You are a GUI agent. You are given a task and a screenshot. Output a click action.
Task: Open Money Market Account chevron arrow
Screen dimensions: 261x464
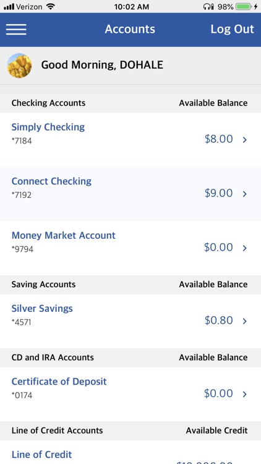tap(245, 248)
